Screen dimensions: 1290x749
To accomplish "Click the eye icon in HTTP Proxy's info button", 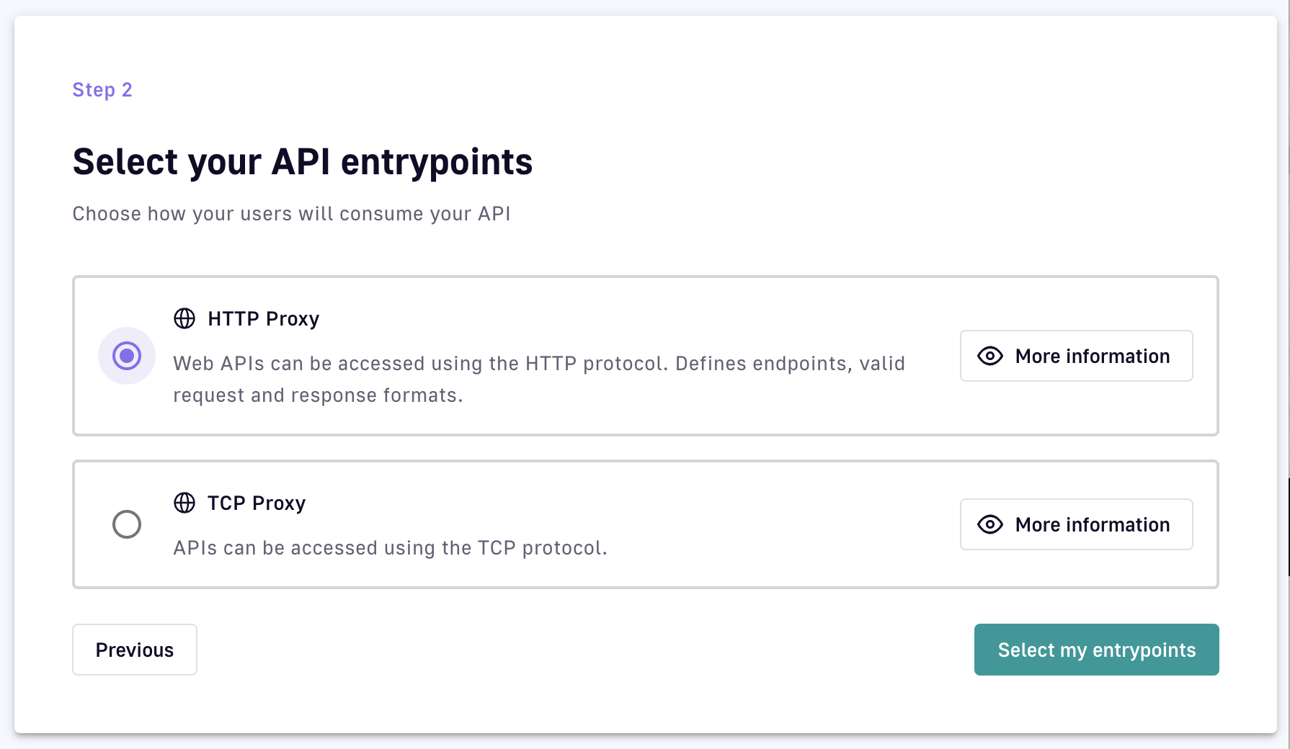I will pos(990,356).
